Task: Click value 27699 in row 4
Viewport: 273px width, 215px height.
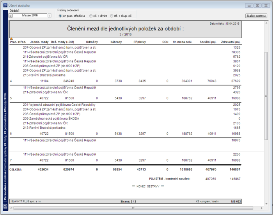Action: tap(236, 81)
